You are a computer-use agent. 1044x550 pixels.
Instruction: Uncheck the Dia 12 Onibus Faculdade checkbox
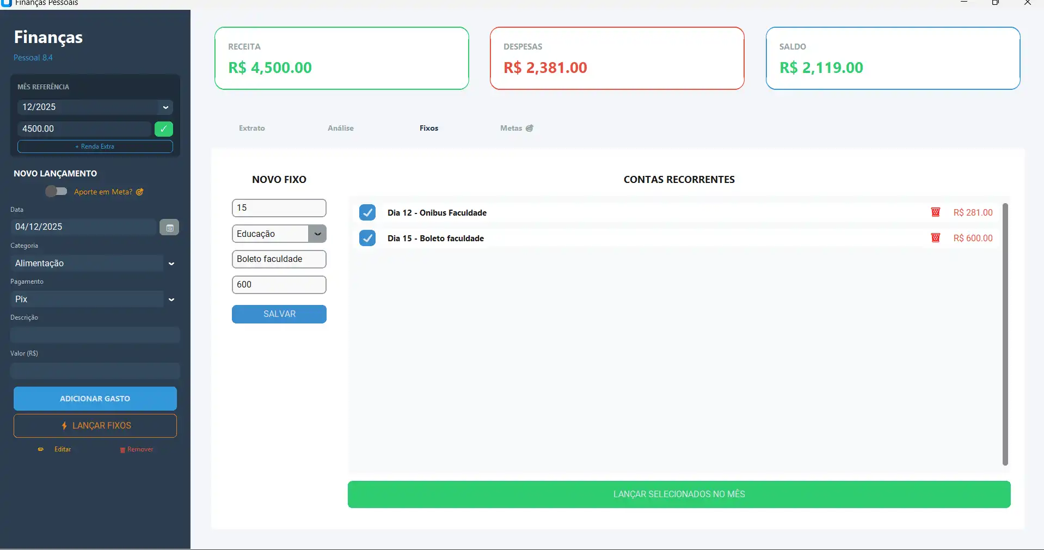tap(367, 212)
